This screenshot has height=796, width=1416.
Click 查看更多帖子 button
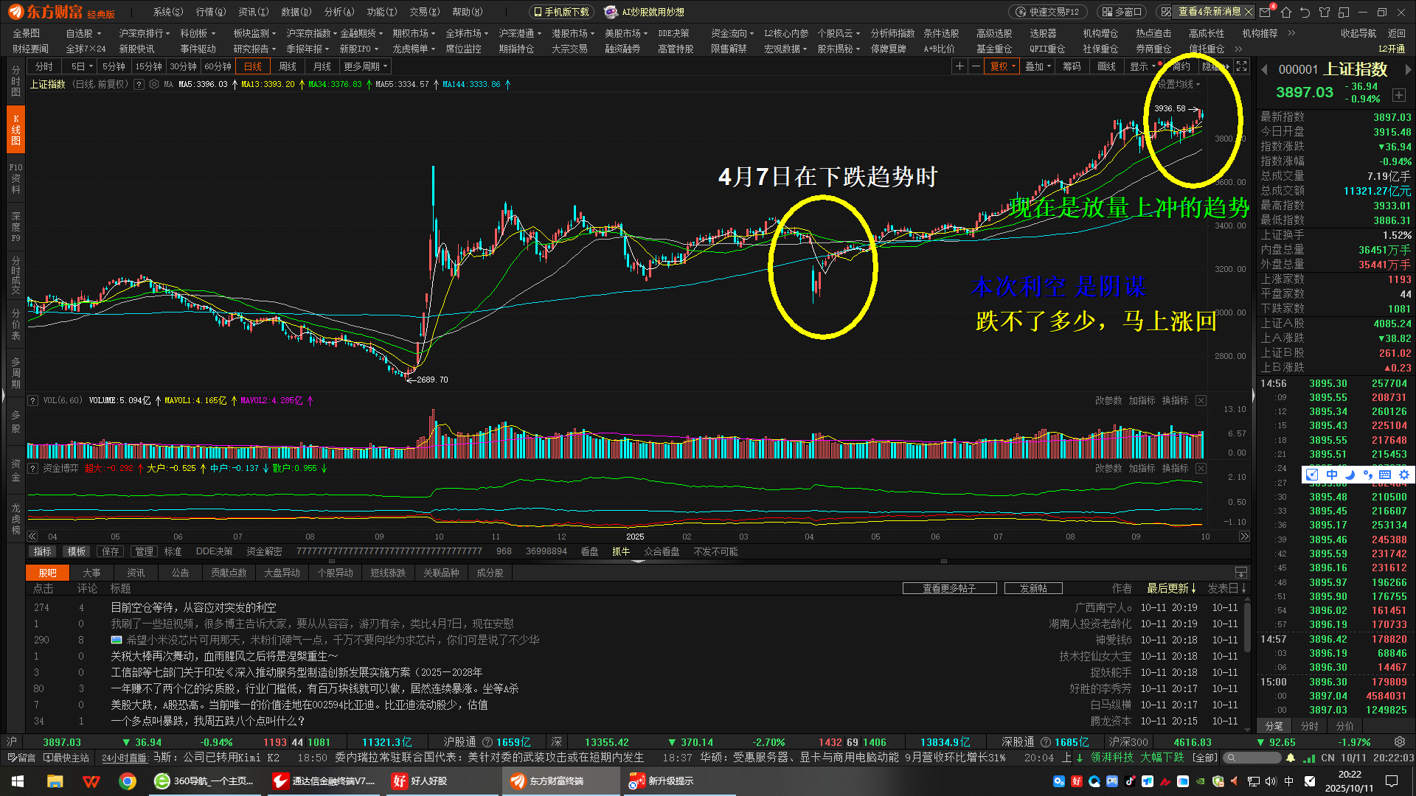tap(949, 589)
